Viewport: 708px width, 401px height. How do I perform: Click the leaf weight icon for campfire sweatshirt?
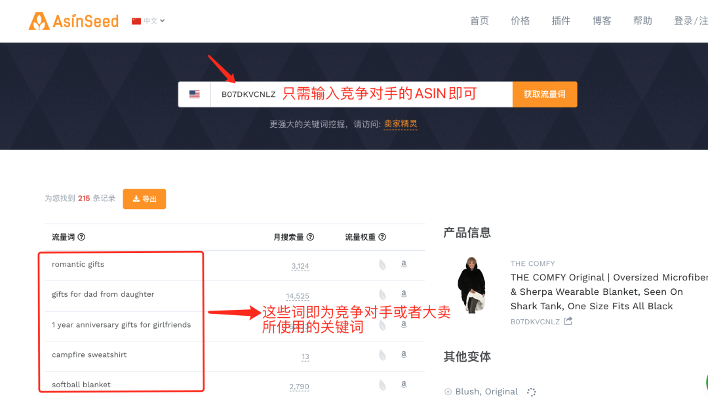(x=382, y=354)
